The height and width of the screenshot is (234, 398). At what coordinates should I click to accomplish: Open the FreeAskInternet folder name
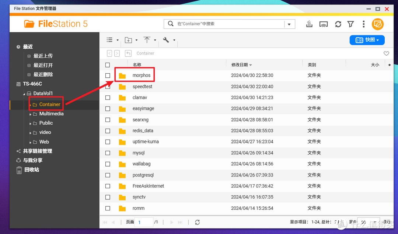[x=148, y=186]
